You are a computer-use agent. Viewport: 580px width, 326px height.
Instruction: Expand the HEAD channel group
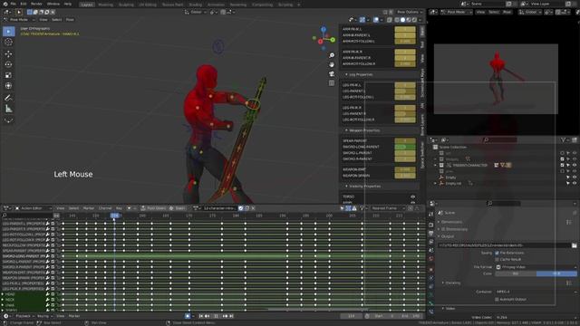coord(3,294)
